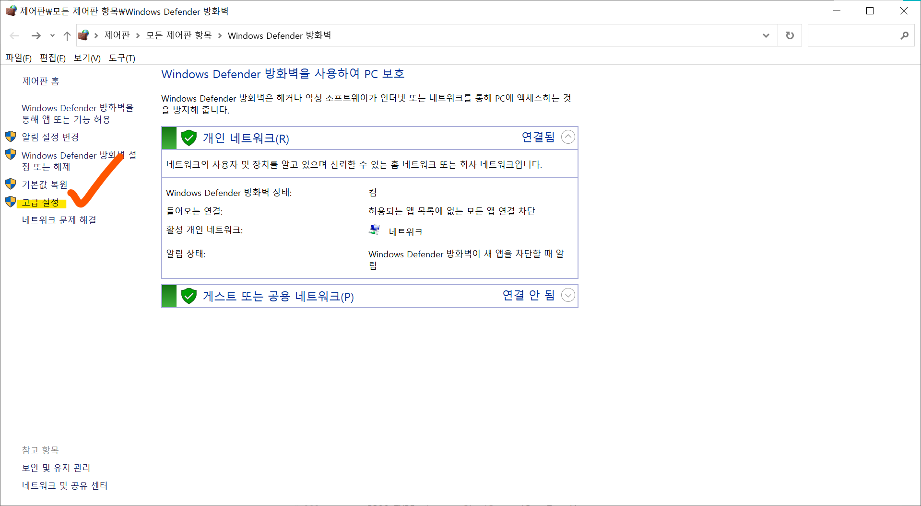Click the search magnifier icon
The width and height of the screenshot is (921, 506).
pos(904,35)
